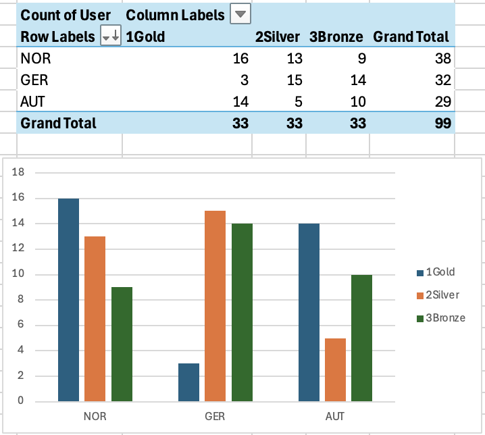Click the GER axis label under chart
Image resolution: width=485 pixels, height=435 pixels.
coord(215,417)
